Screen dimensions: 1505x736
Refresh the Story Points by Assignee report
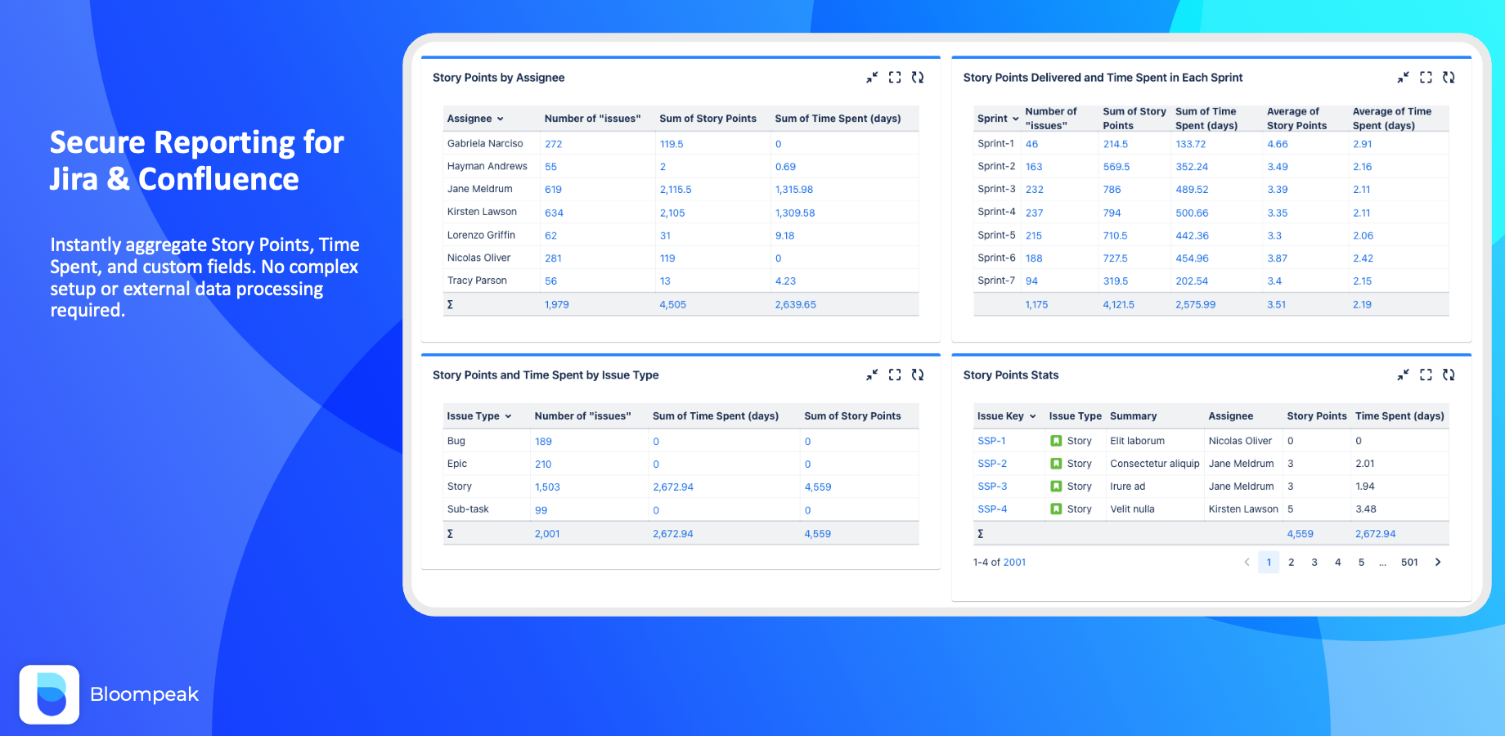(x=918, y=77)
